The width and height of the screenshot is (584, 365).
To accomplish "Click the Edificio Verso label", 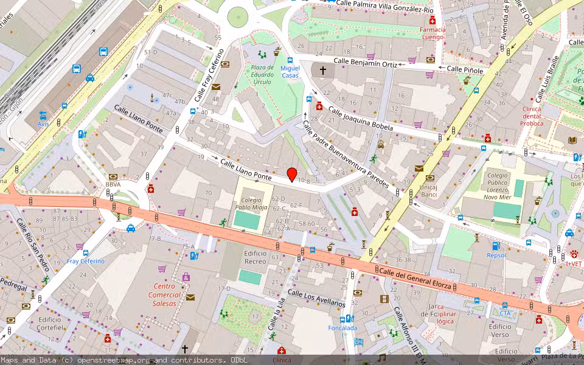I will (500, 331).
